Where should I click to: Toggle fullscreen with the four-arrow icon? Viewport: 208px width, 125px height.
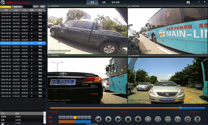tap(138, 119)
